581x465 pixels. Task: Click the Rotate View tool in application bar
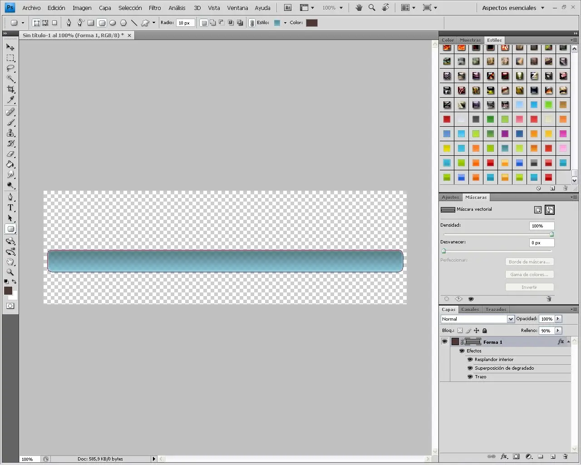(385, 8)
